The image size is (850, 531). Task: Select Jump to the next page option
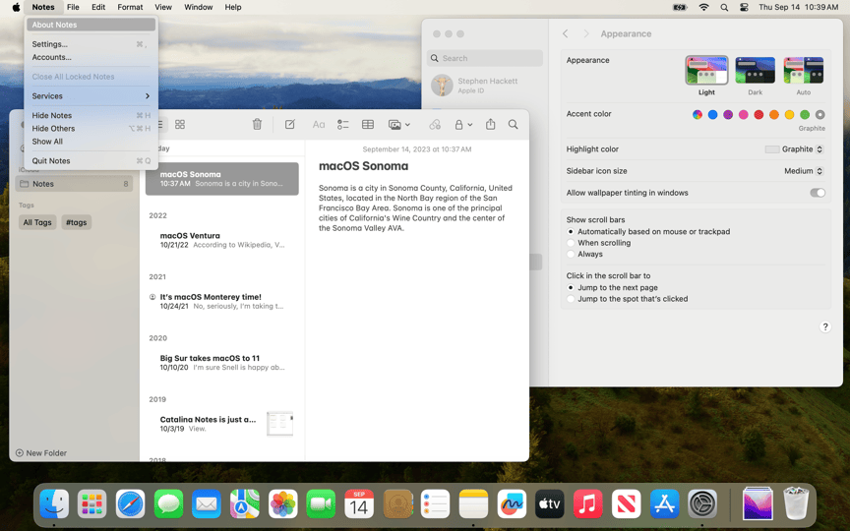pos(571,288)
